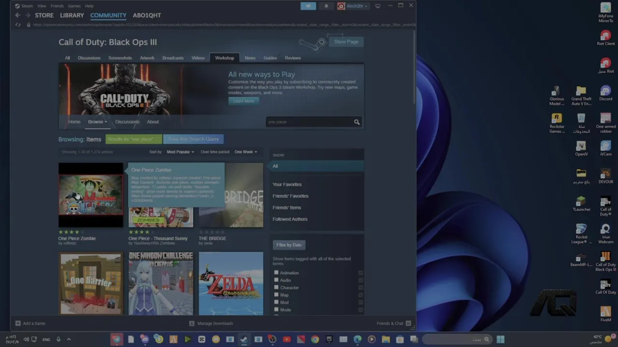Open the Riot Client desktop icon
This screenshot has height=347, width=618.
click(605, 38)
